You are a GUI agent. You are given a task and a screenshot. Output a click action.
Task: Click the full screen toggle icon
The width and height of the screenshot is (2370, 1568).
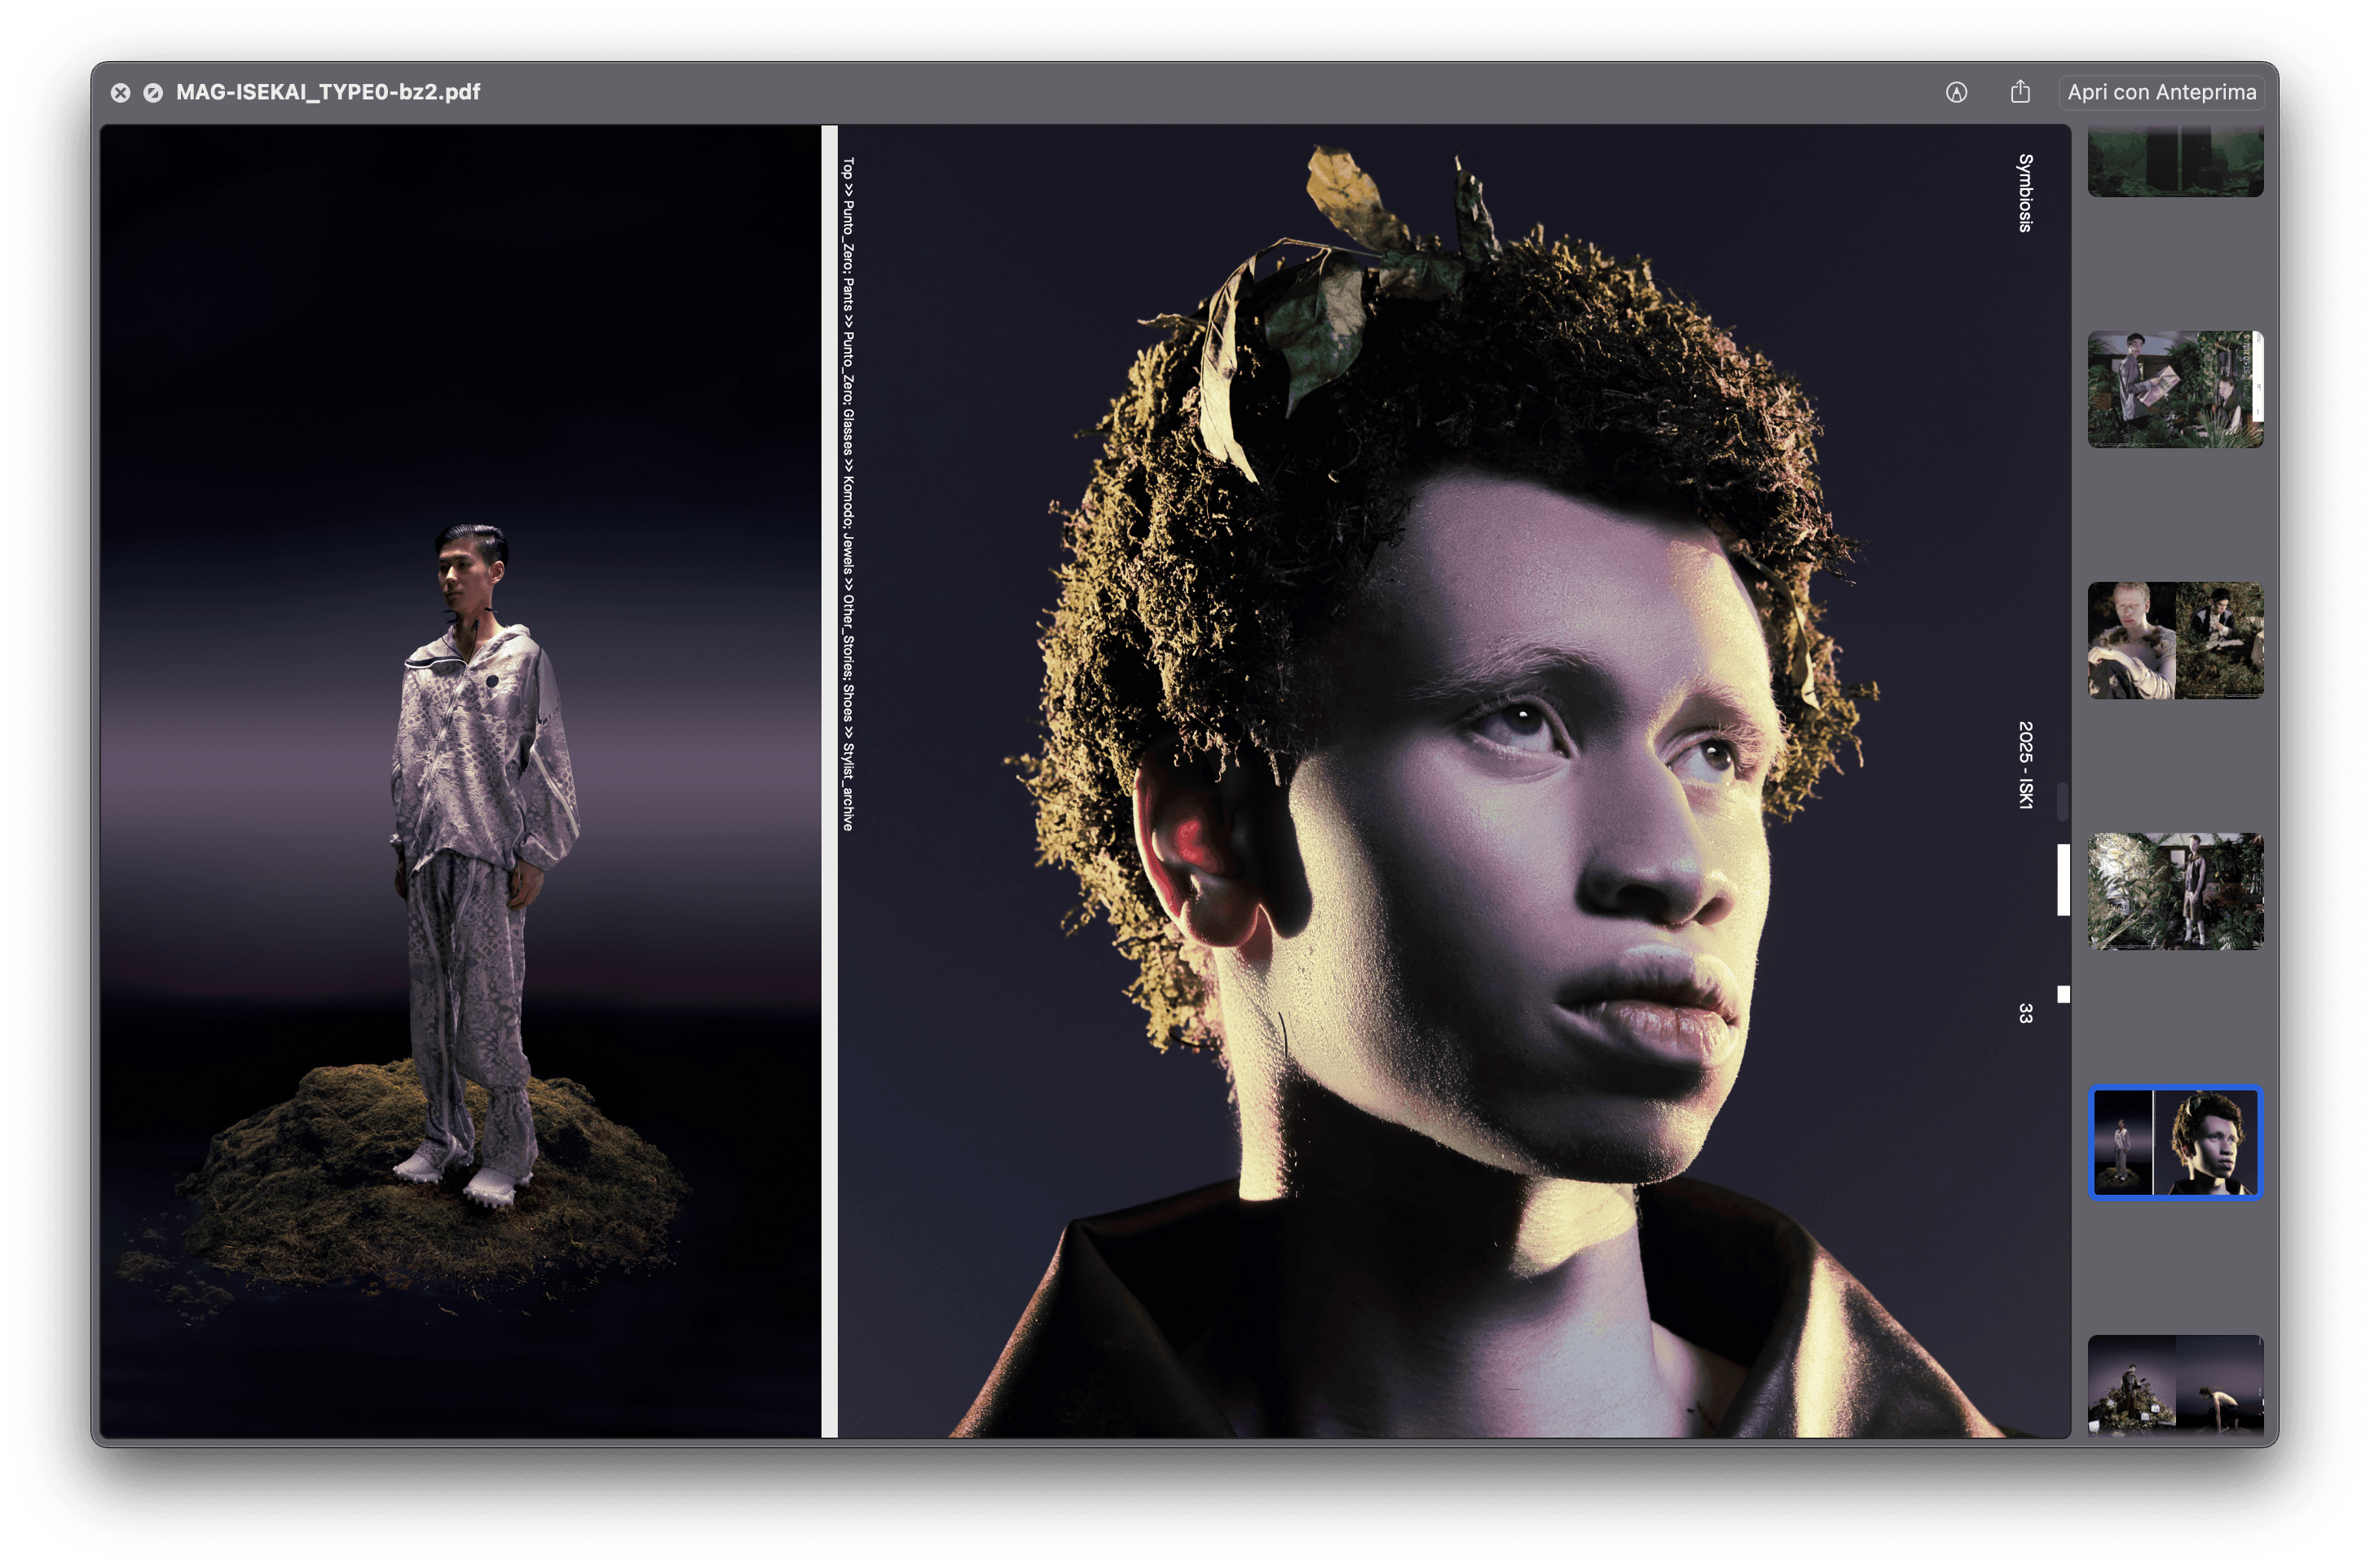tap(153, 92)
